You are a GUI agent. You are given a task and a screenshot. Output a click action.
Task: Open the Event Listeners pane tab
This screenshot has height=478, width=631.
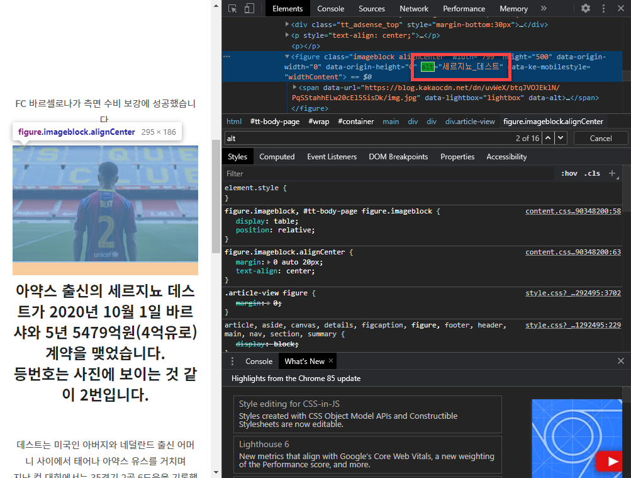point(332,157)
